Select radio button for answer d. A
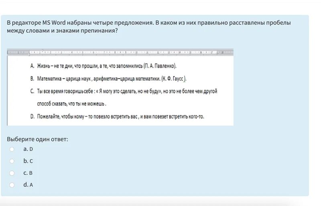This screenshot has height=206, width=321. tap(12, 185)
